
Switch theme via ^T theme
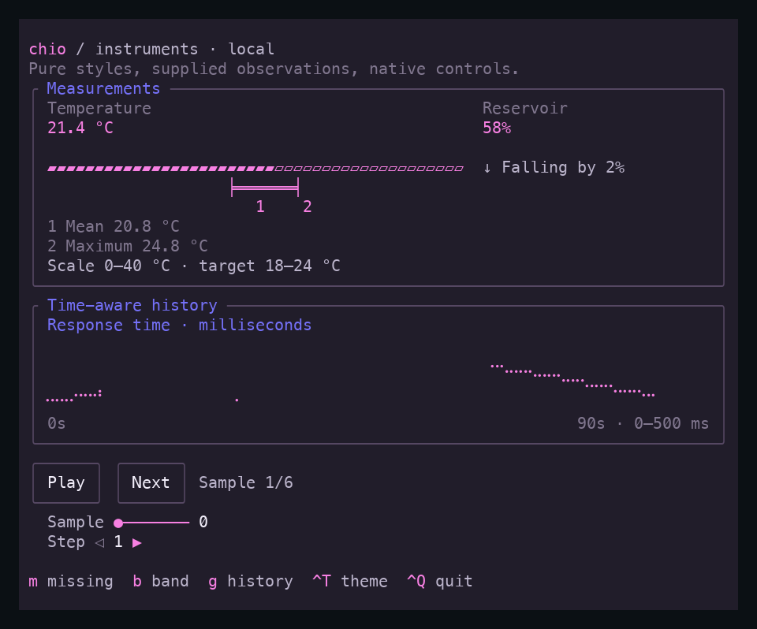tap(350, 581)
